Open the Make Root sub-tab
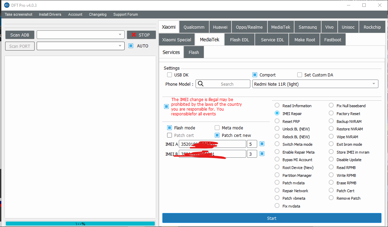Viewport: 388px width, 227px height. 304,40
